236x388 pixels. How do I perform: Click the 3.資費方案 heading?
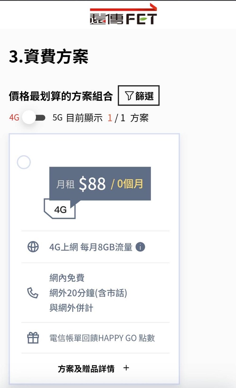(49, 57)
